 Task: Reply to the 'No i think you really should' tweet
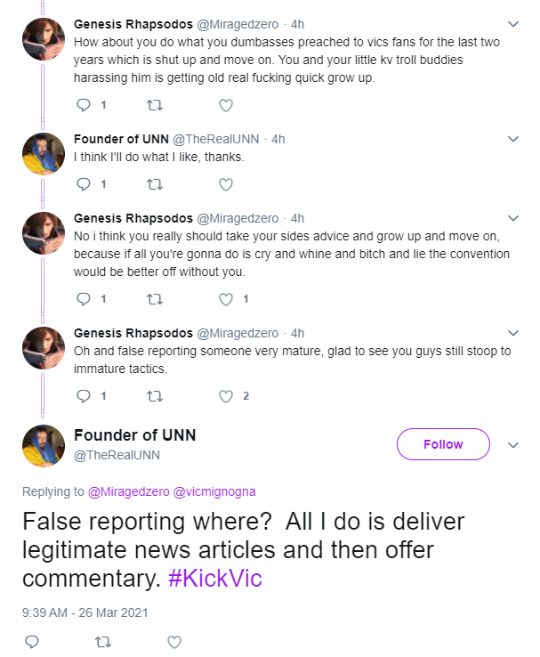coord(84,299)
